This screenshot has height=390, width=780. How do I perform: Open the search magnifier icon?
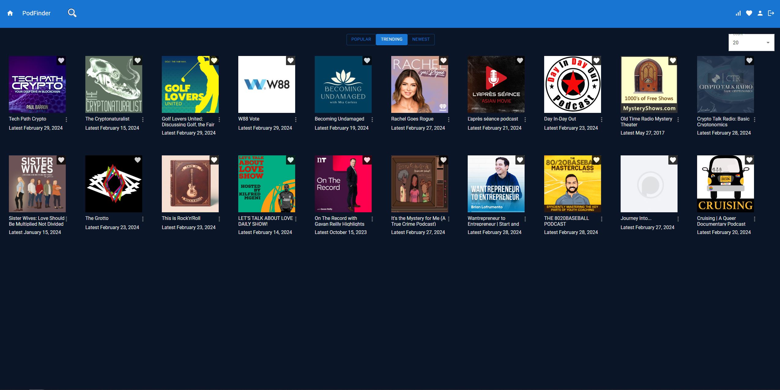(x=72, y=13)
